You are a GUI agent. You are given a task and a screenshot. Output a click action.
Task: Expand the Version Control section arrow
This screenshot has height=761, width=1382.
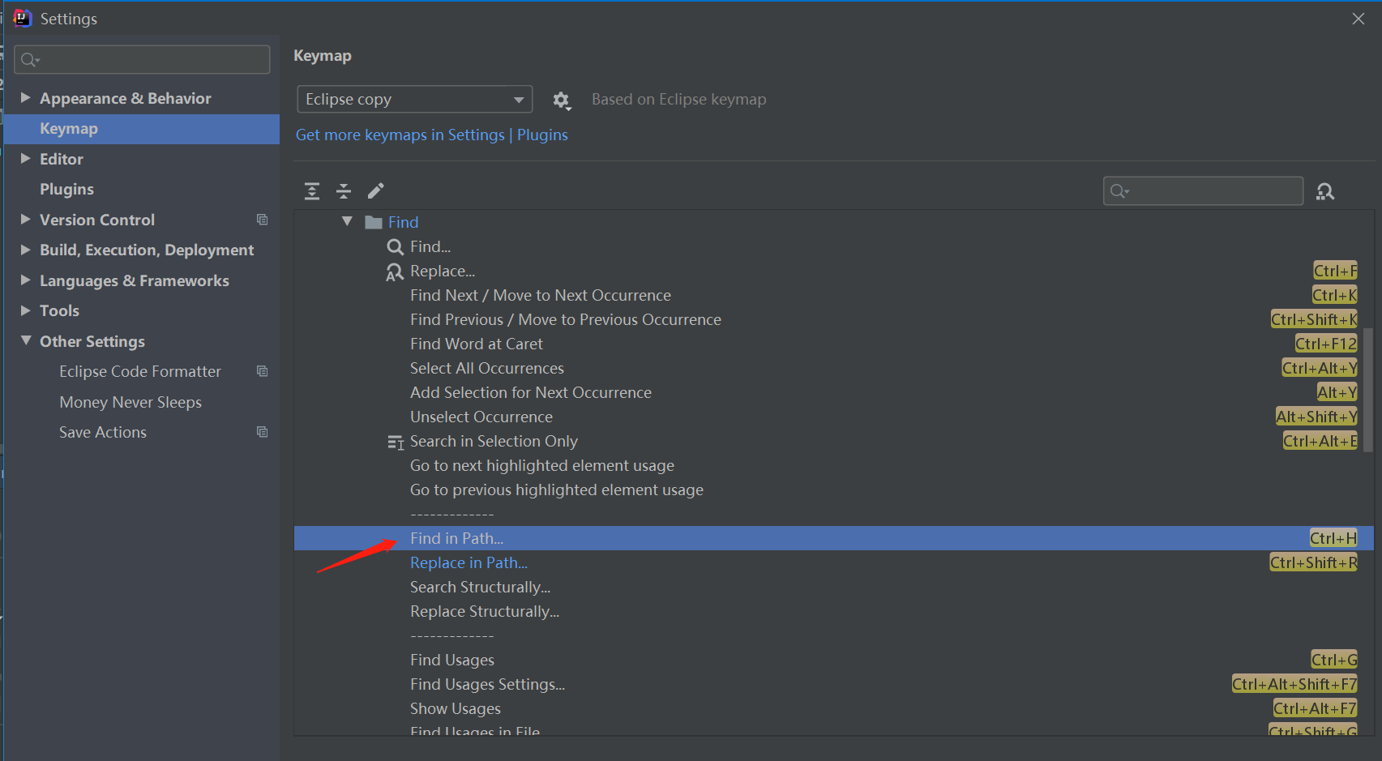[x=25, y=219]
